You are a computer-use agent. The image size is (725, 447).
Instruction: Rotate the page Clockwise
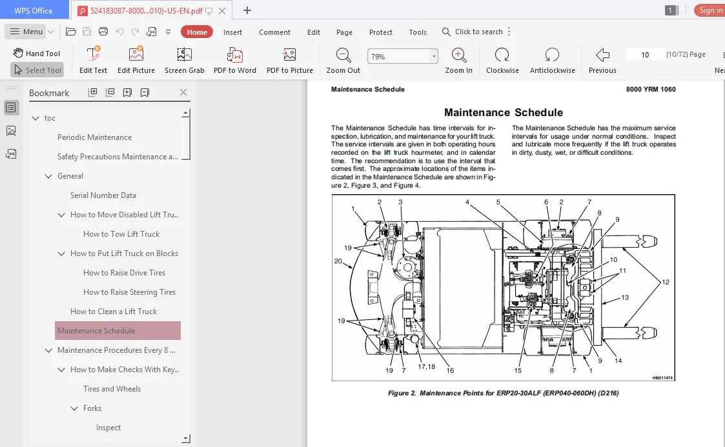coord(502,60)
